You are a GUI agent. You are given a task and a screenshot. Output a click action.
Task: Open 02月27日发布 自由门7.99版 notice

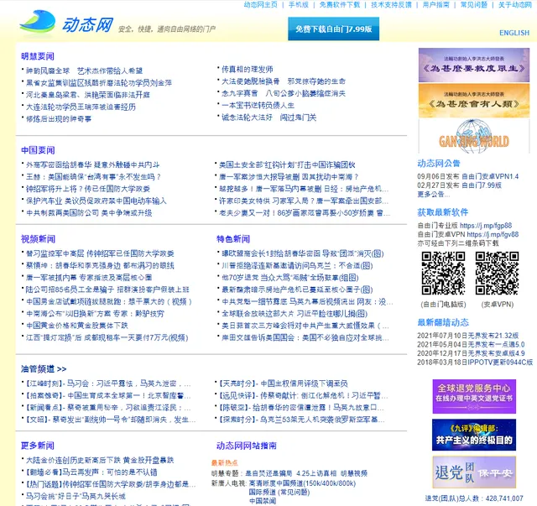(459, 185)
